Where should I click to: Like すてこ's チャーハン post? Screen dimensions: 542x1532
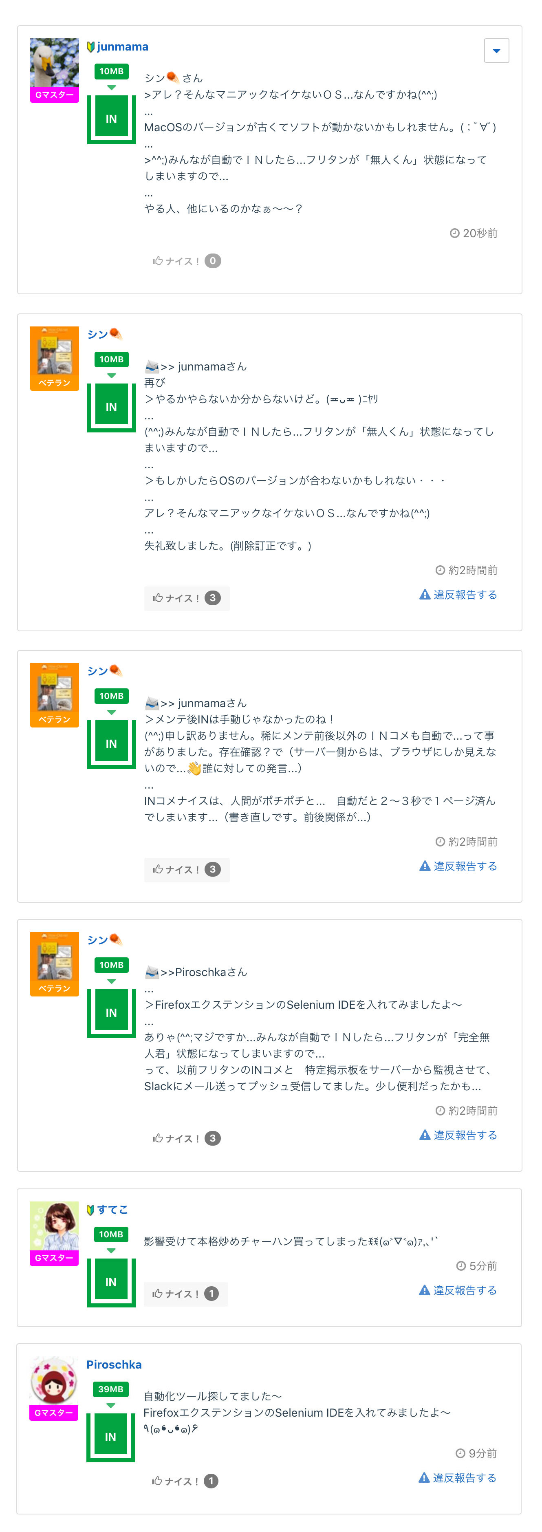185,1294
